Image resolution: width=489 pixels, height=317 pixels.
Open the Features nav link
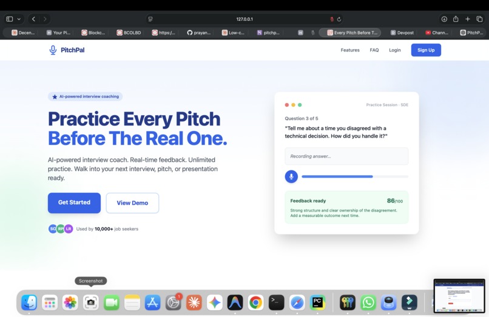[350, 50]
